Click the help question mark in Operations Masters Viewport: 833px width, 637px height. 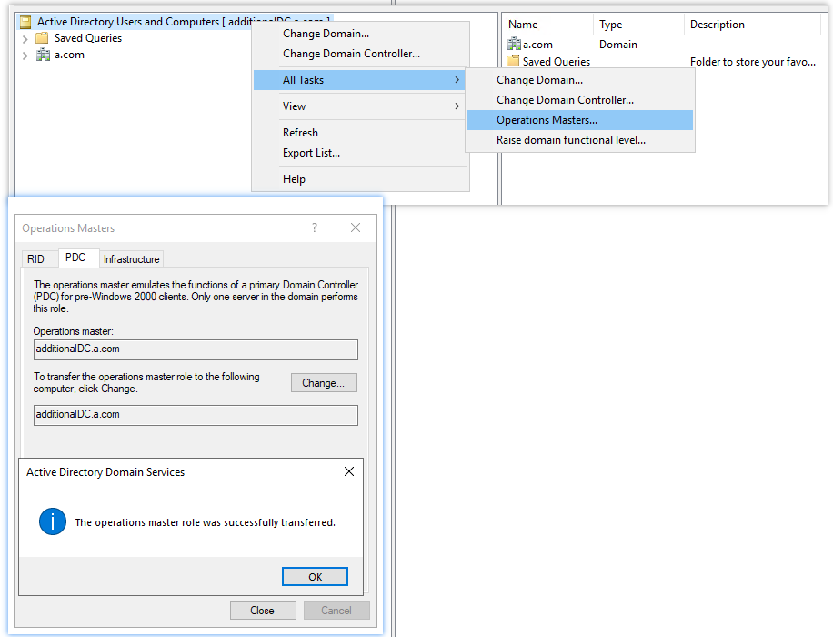point(314,227)
